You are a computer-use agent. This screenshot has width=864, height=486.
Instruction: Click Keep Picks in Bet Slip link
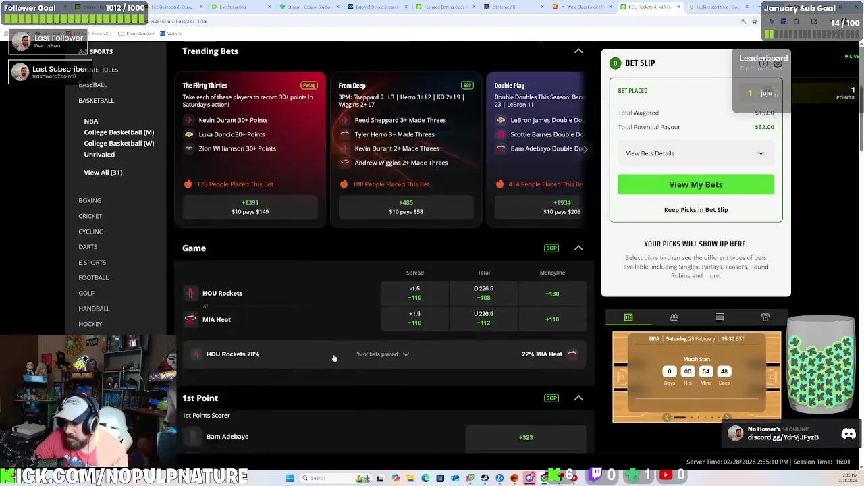[x=696, y=210]
